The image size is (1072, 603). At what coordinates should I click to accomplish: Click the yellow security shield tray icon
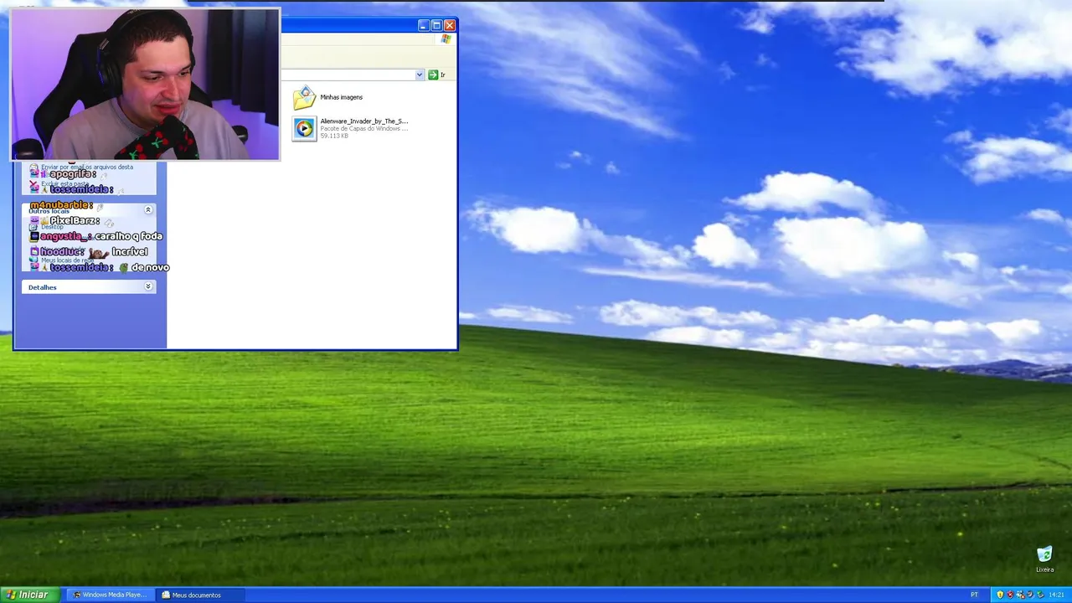1000,595
